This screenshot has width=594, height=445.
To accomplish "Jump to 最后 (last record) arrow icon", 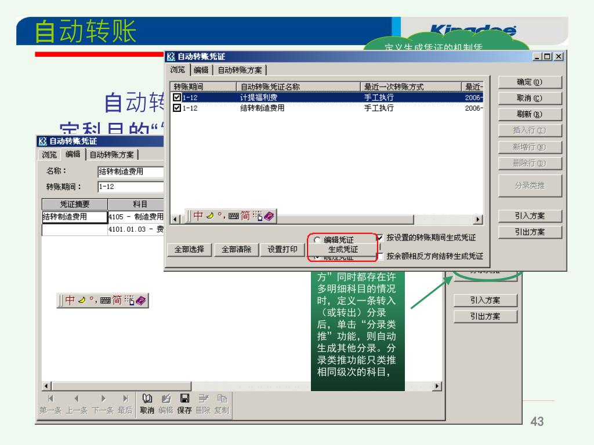I will coord(125,398).
